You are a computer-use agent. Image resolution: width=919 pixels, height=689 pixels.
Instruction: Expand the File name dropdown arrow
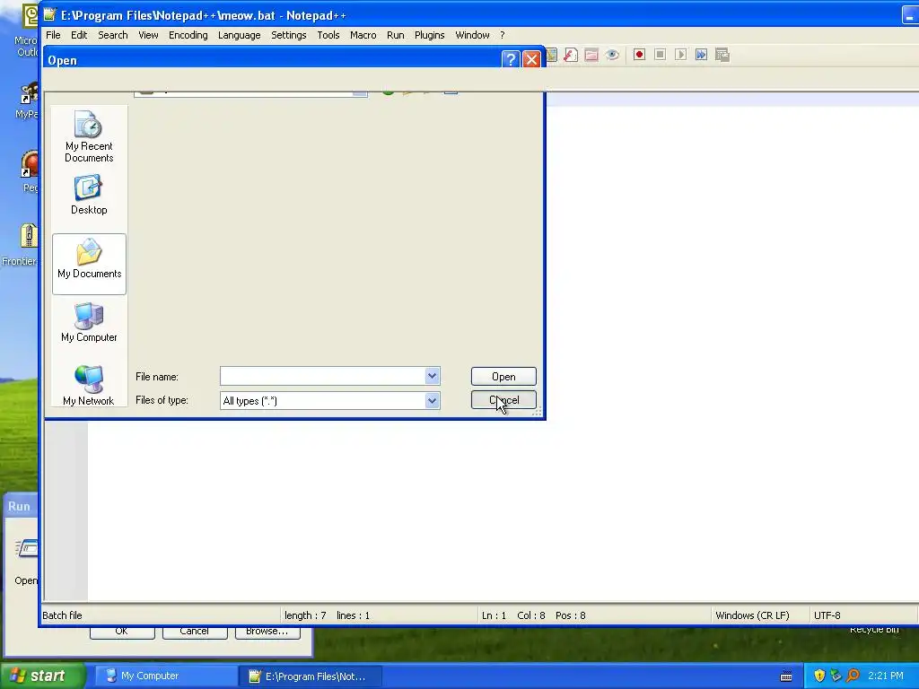pos(432,376)
